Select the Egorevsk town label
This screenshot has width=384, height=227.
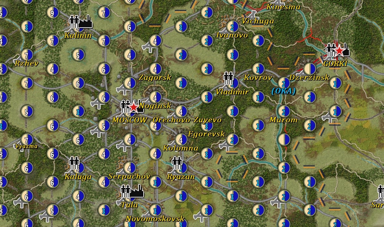point(206,134)
